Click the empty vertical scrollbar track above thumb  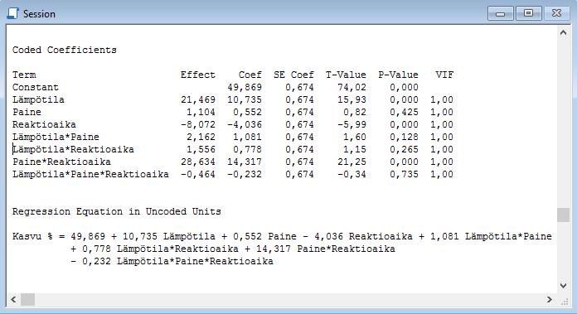point(563,123)
